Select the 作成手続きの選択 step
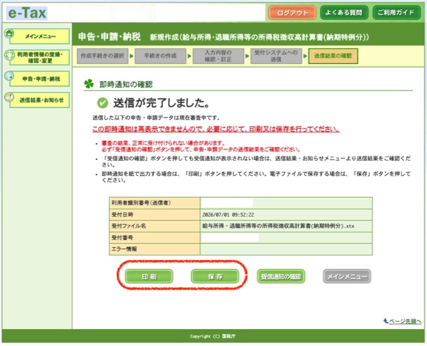Viewport: 427px width, 346px height. click(102, 56)
